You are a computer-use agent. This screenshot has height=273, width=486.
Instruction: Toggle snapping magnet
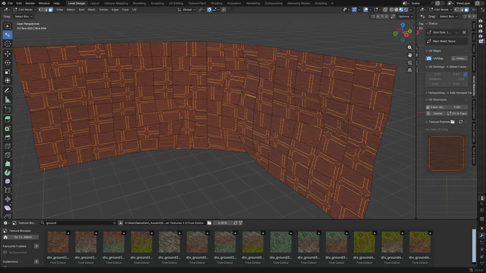pyautogui.click(x=209, y=10)
